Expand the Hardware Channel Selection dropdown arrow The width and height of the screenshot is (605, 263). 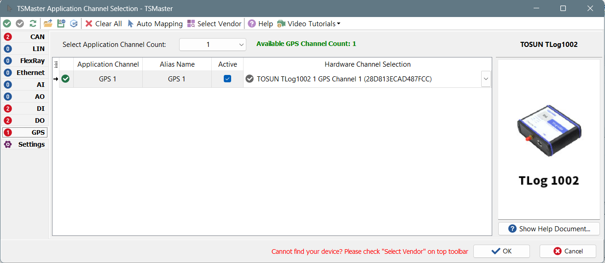(x=486, y=79)
